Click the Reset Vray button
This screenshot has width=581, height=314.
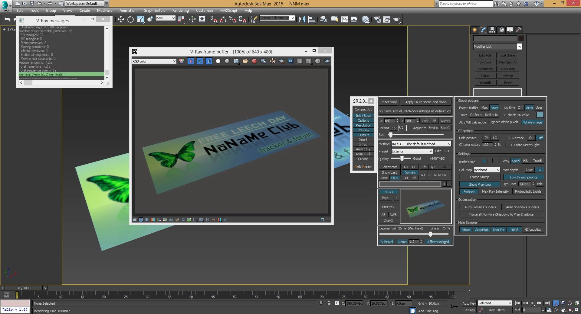(x=389, y=102)
